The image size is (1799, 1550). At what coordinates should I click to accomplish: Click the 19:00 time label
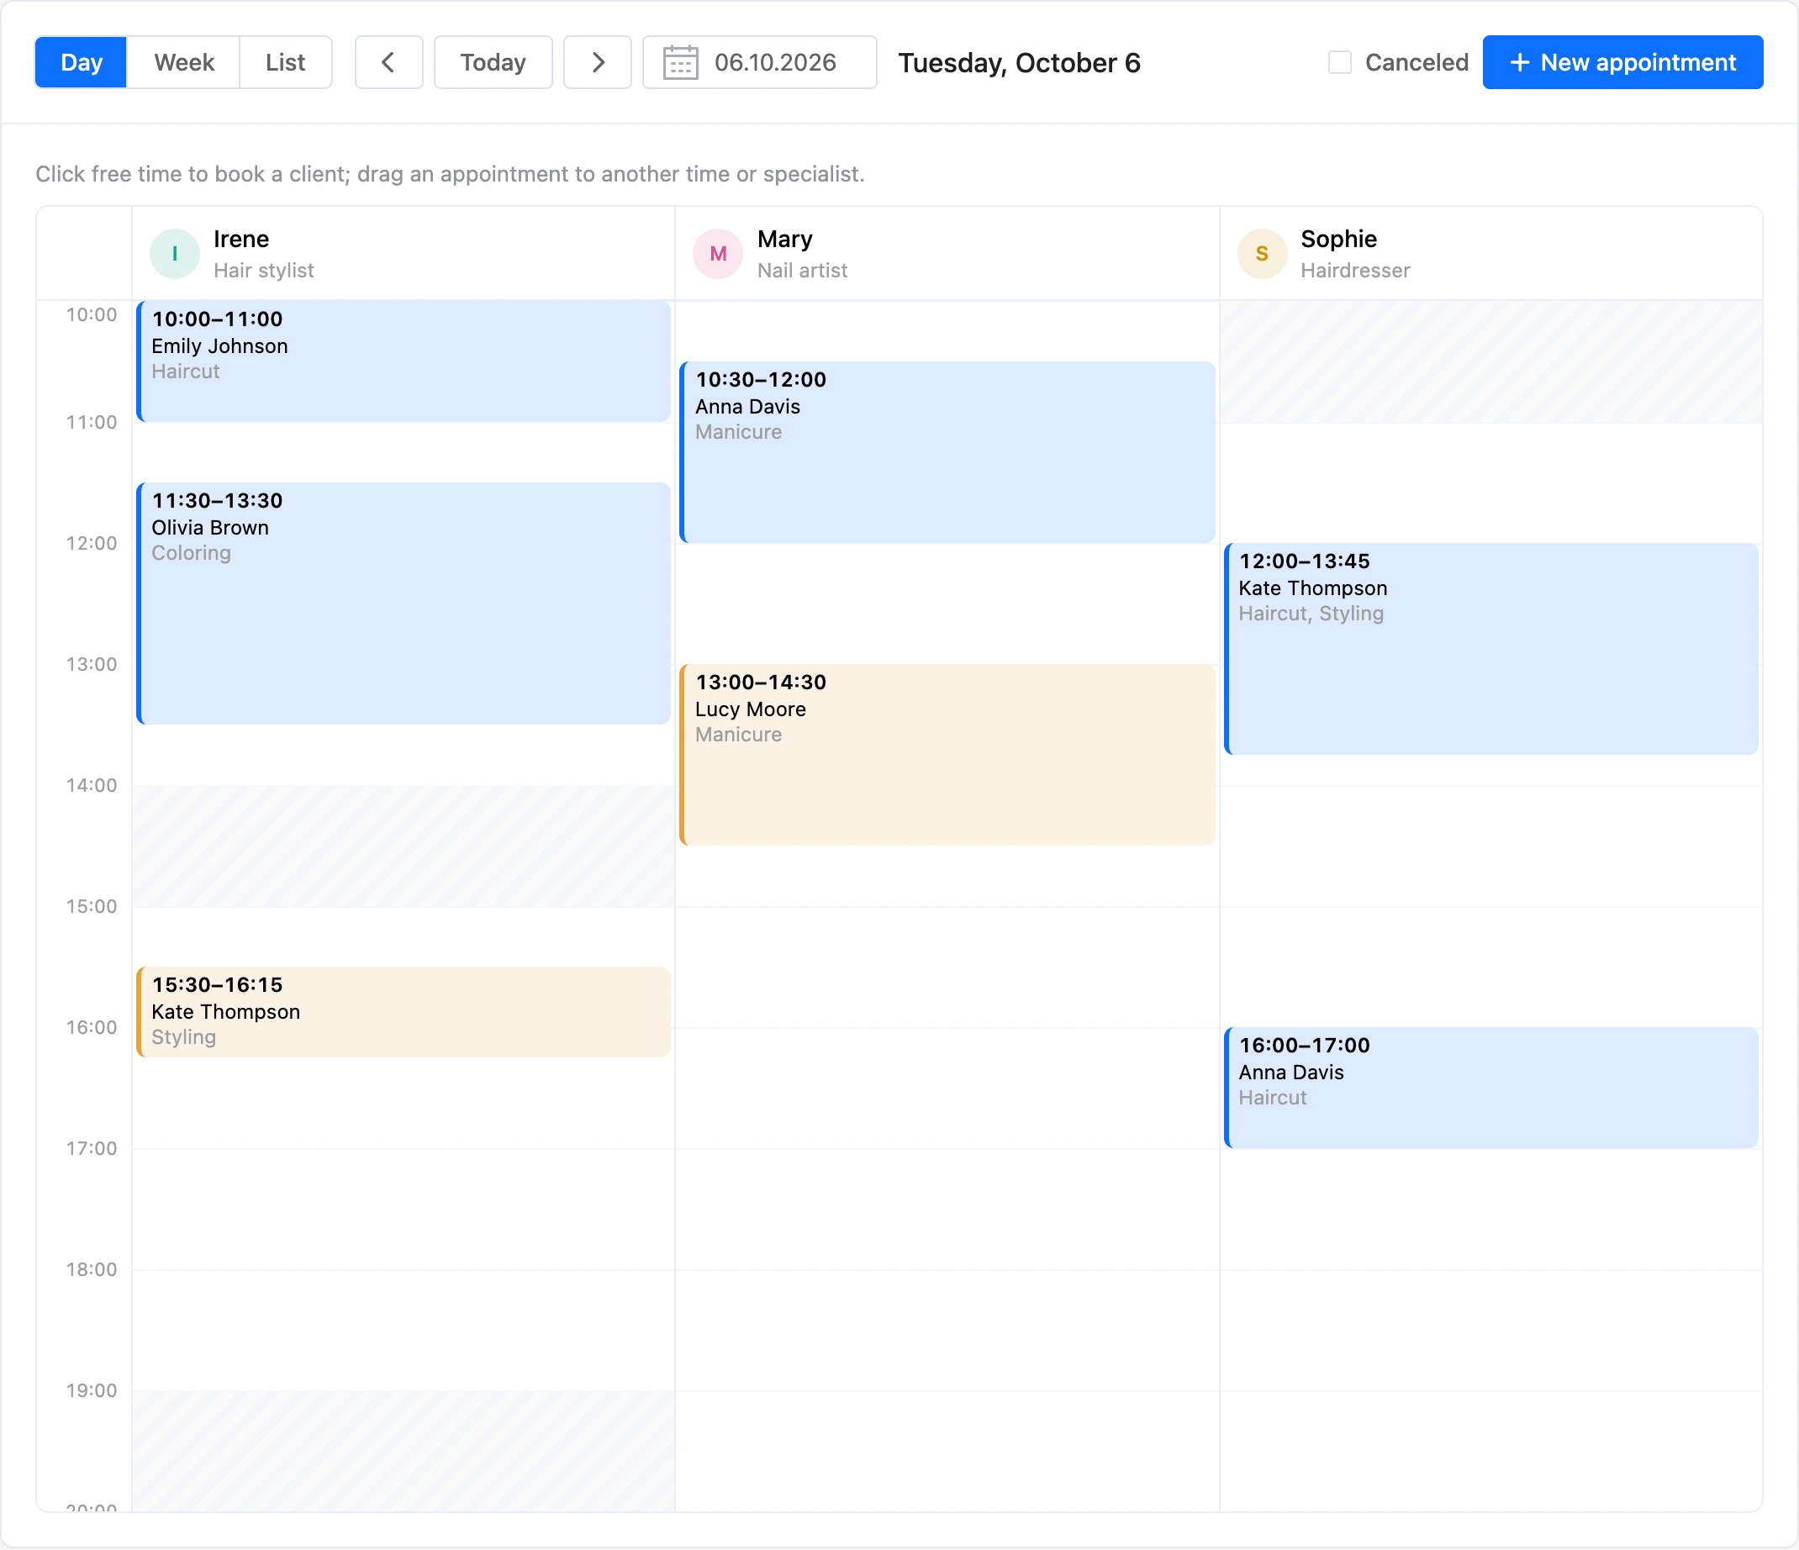coord(91,1390)
